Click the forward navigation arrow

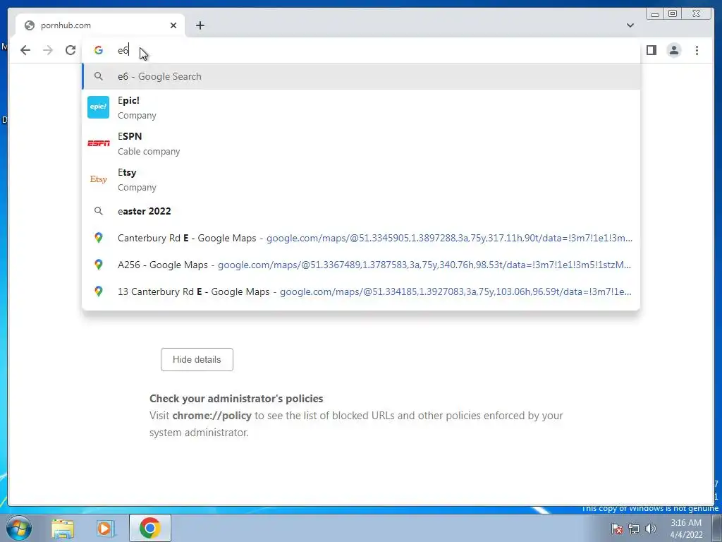click(x=48, y=50)
